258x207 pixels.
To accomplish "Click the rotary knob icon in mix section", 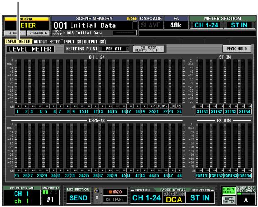I will click(97, 191).
